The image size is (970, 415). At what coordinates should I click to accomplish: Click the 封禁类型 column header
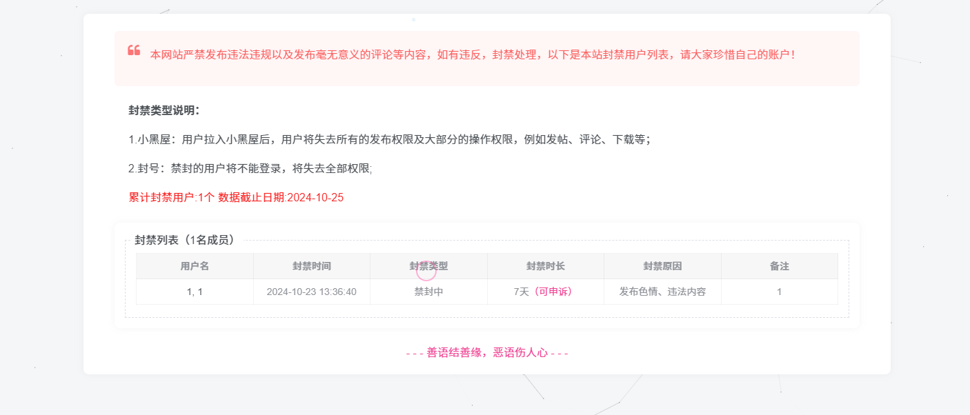pos(428,266)
